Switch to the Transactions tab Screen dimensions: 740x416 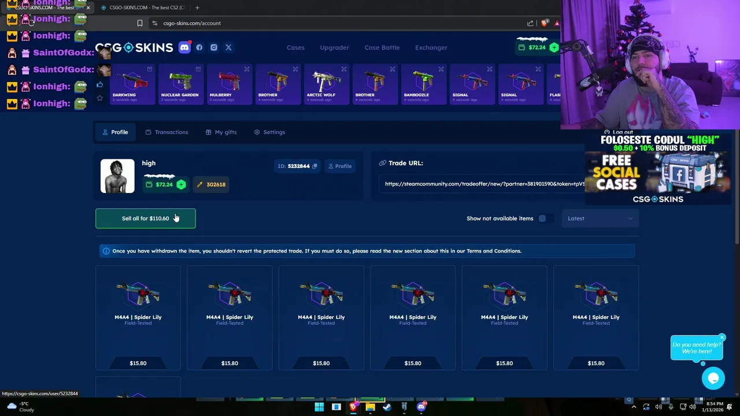166,132
